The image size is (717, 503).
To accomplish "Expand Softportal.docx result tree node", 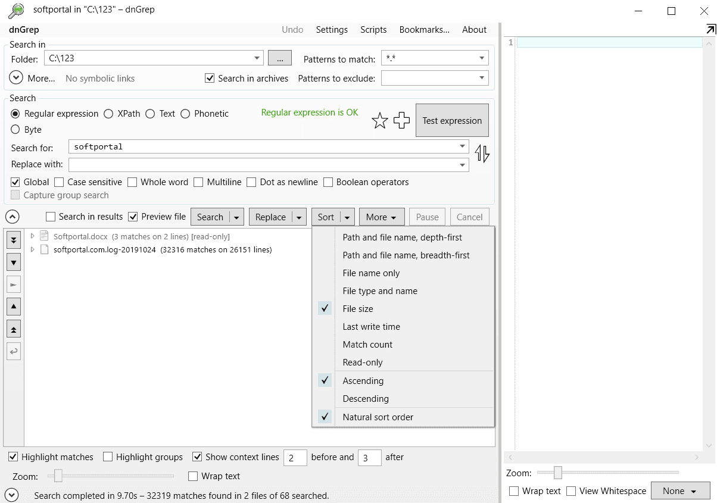I will pyautogui.click(x=33, y=236).
